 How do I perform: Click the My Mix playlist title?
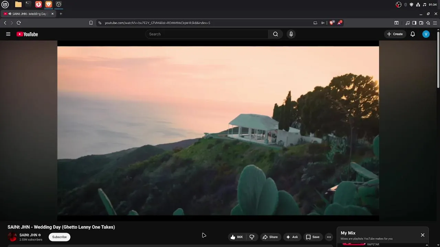click(x=348, y=233)
